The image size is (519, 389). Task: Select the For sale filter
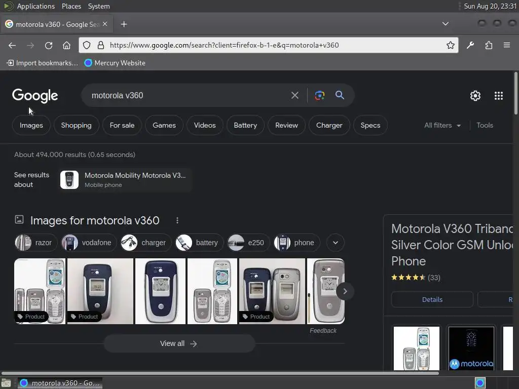coord(122,126)
